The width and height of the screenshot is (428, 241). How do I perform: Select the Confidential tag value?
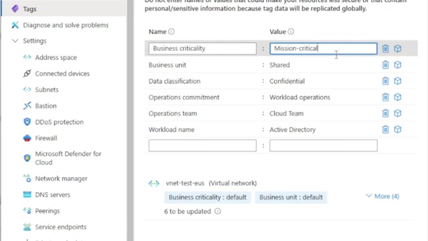click(287, 81)
